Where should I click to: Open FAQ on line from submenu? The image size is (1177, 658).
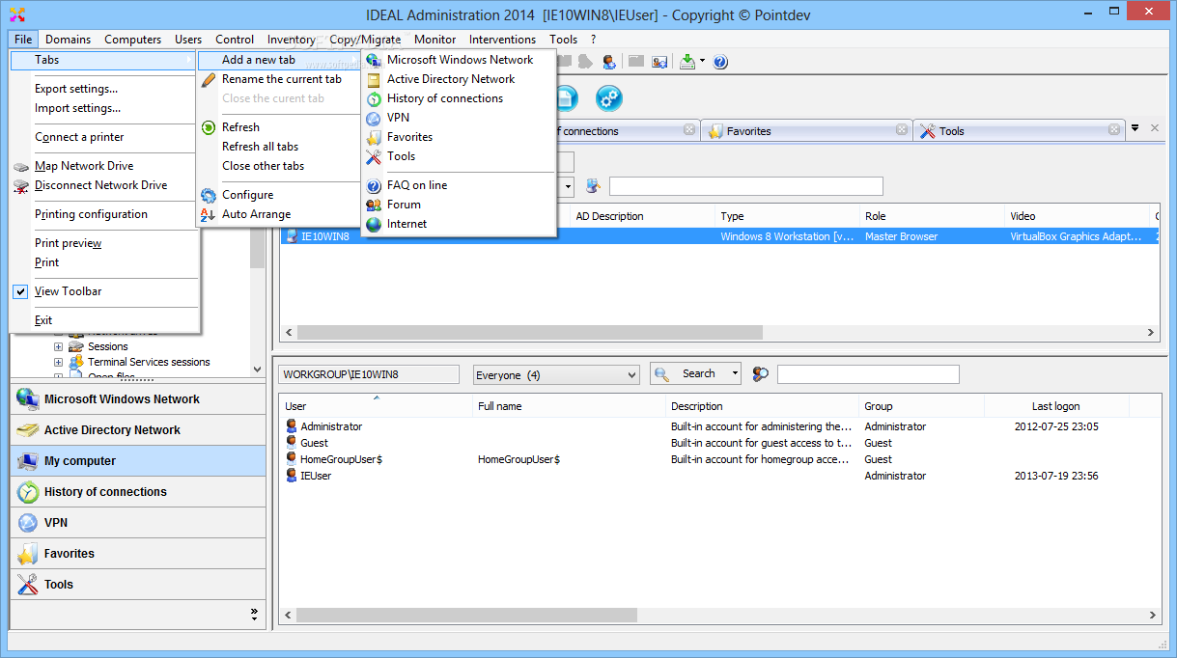(417, 185)
